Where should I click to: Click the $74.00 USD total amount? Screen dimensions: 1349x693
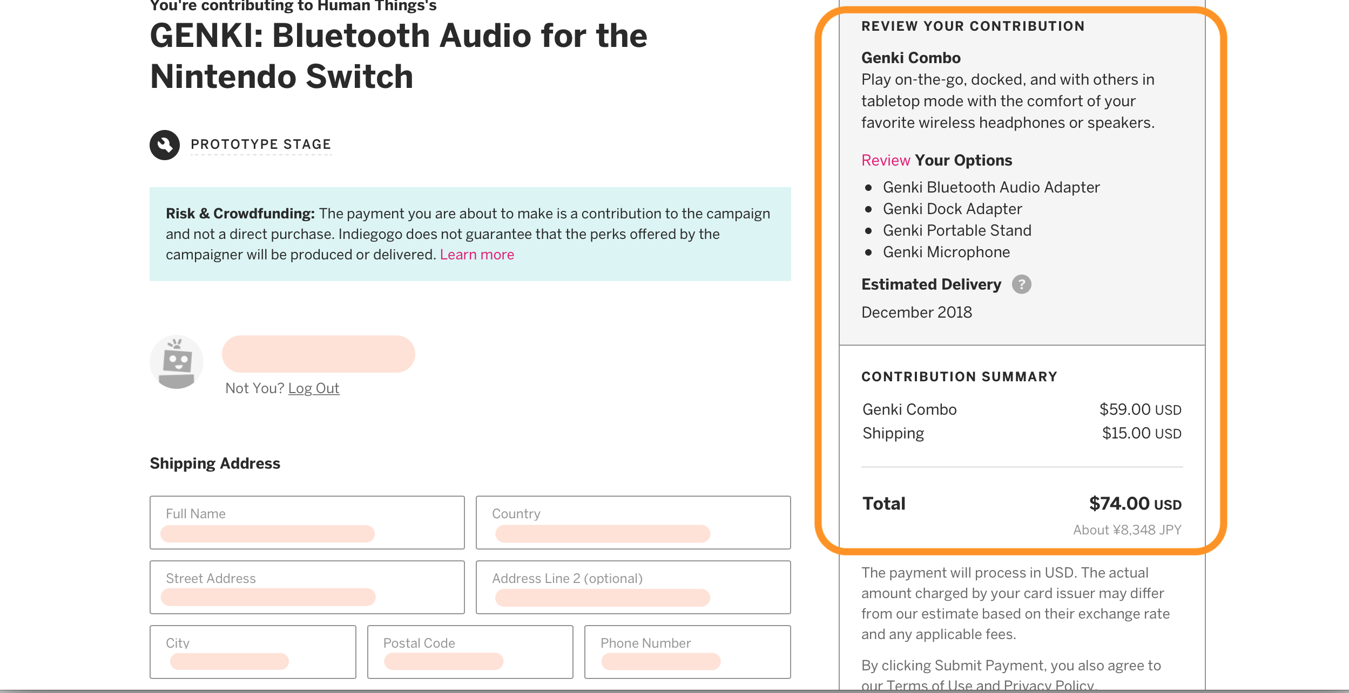1135,504
